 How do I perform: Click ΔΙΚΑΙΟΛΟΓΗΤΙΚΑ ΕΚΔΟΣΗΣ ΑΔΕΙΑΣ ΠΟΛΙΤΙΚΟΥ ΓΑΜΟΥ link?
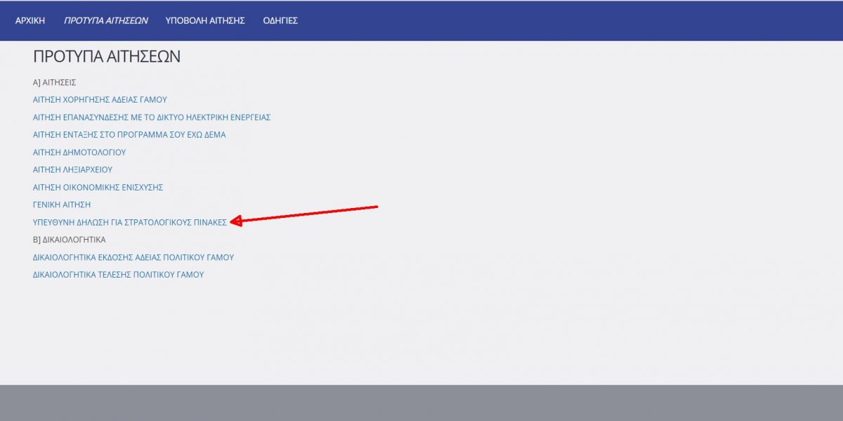(133, 257)
